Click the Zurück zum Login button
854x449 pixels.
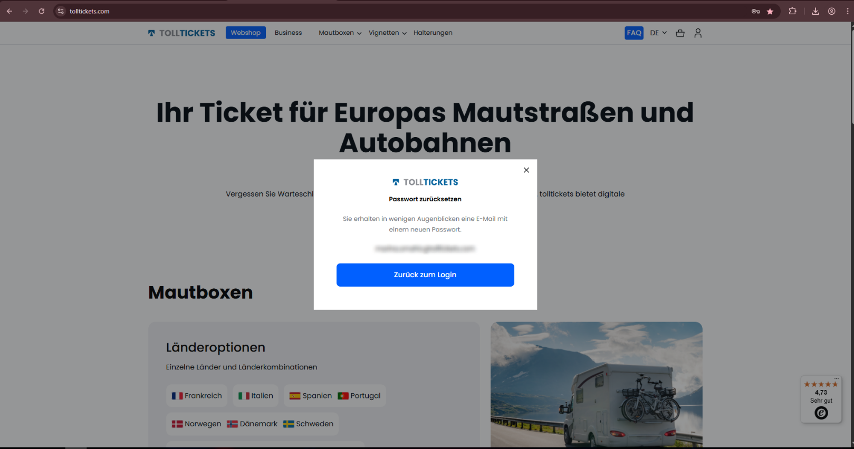click(425, 275)
